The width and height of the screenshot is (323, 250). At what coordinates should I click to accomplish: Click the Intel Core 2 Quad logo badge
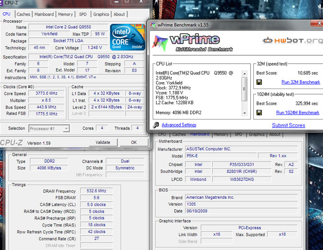128,37
